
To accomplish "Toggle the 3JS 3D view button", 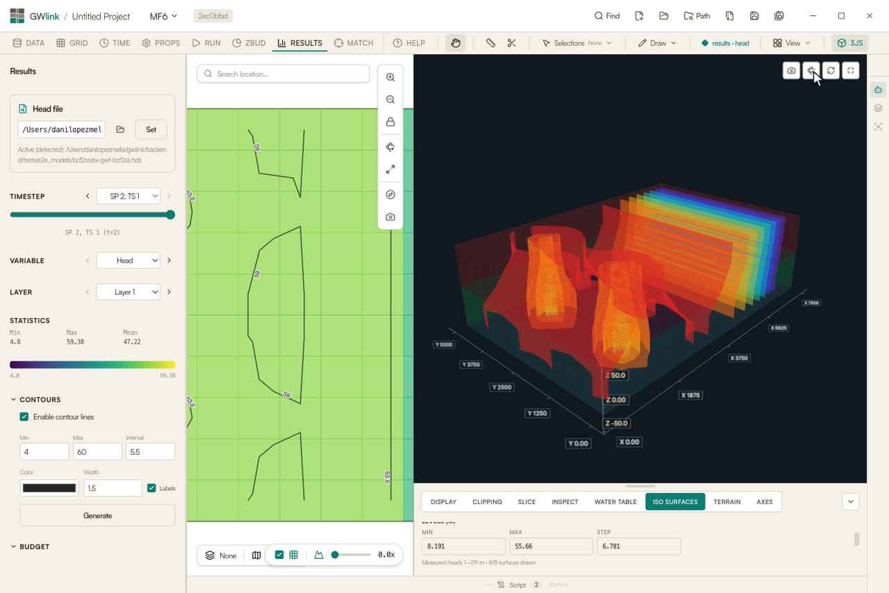I will click(x=850, y=43).
